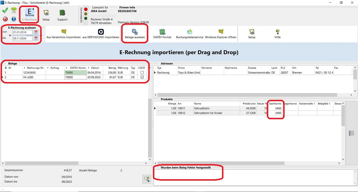Sort Belege by ID column header
The width and height of the screenshot is (358, 192).
[10, 68]
